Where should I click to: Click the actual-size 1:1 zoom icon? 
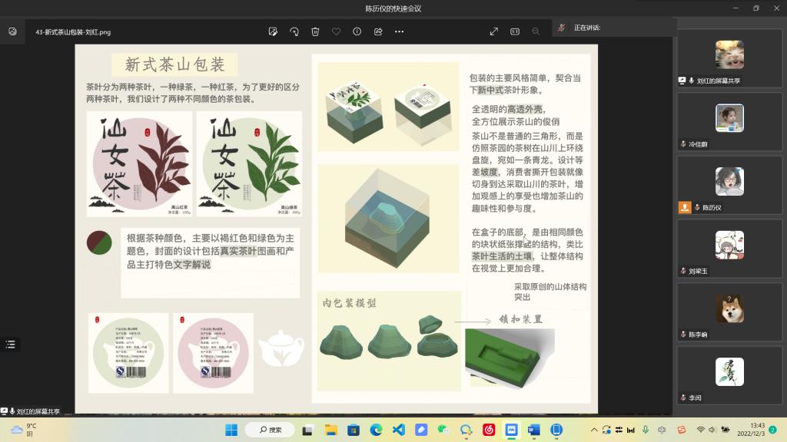[515, 31]
